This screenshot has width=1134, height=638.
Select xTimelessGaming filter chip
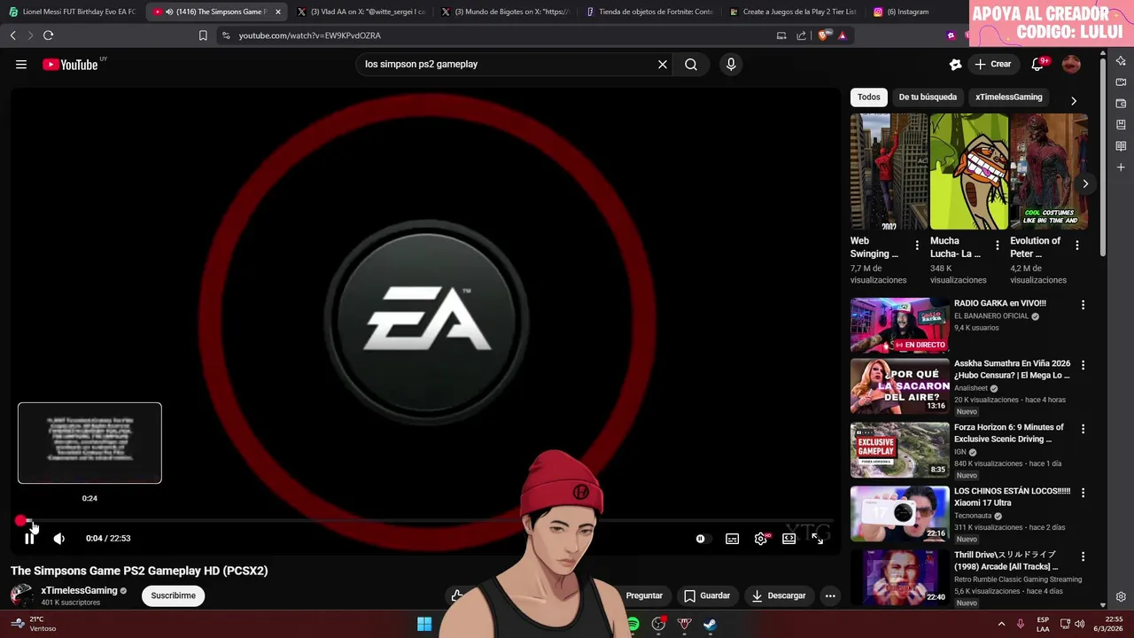pyautogui.click(x=1008, y=97)
